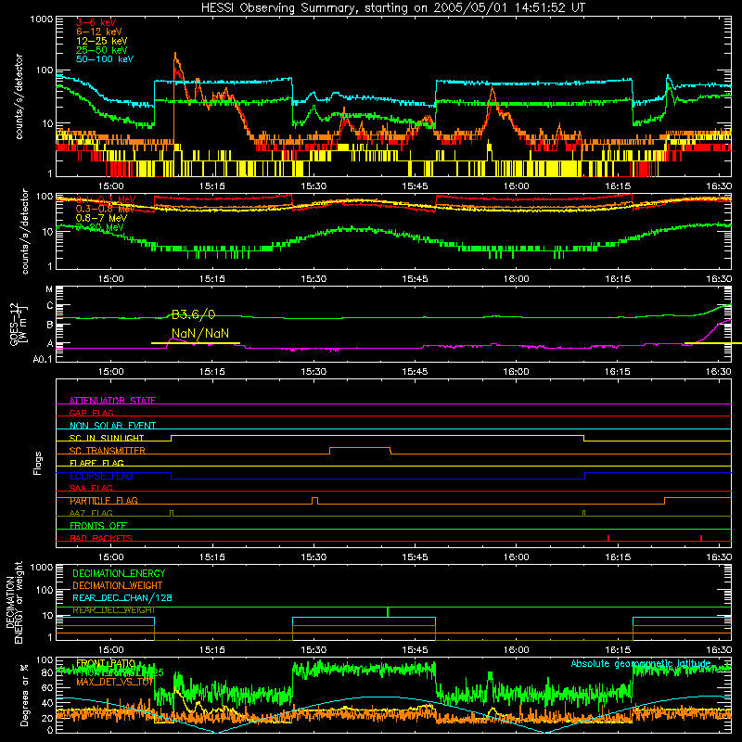Click the DECIMATION_ENERGY legend label
Screen dimensions: 742x742
119,573
